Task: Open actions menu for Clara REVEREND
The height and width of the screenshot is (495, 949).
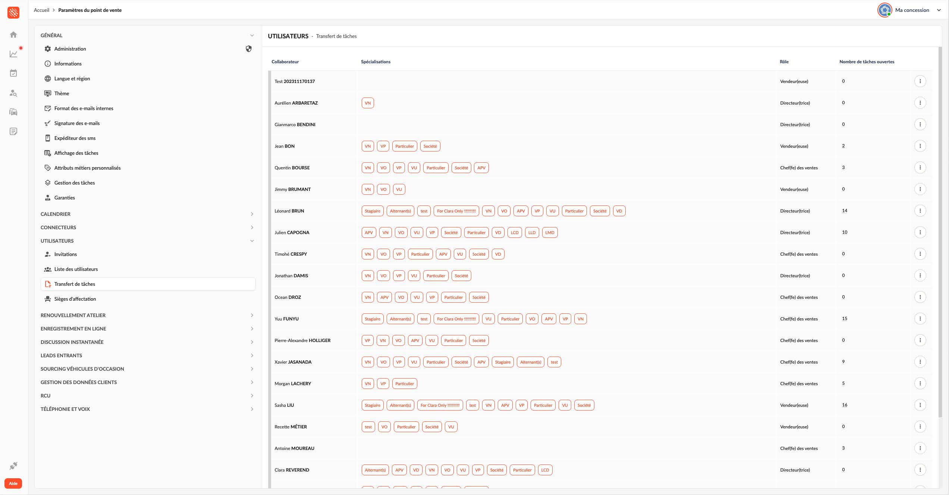Action: [920, 470]
